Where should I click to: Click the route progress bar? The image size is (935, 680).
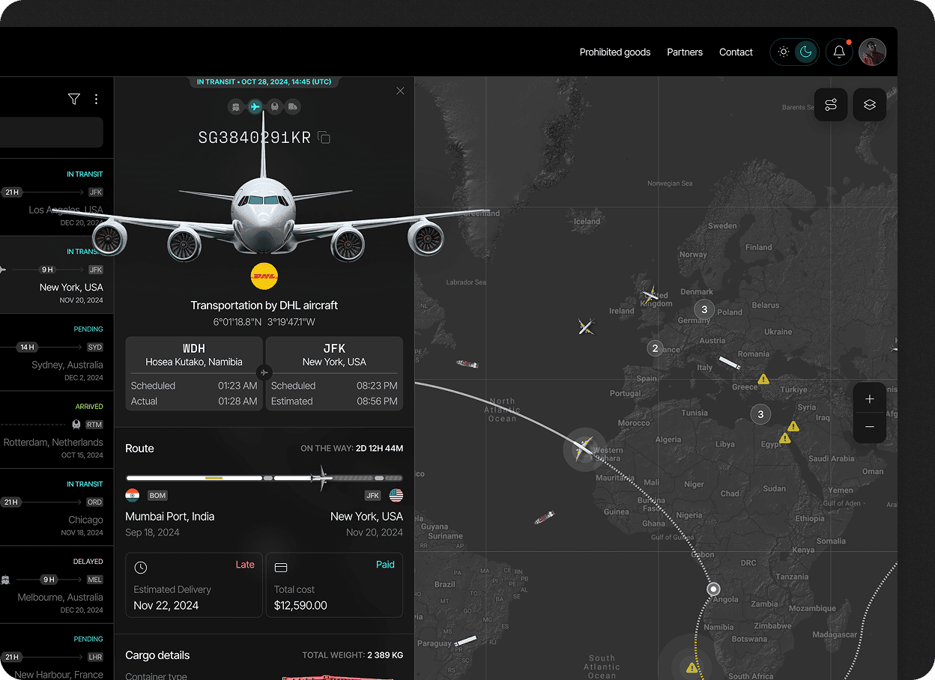pyautogui.click(x=264, y=478)
